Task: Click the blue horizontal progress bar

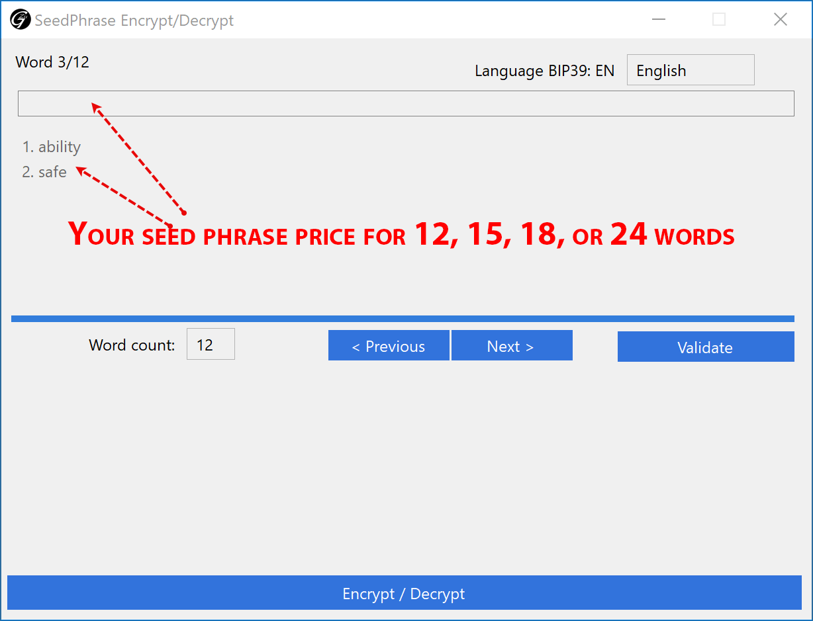Action: point(403,319)
